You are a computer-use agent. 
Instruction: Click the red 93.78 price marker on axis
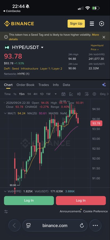pos(96,123)
